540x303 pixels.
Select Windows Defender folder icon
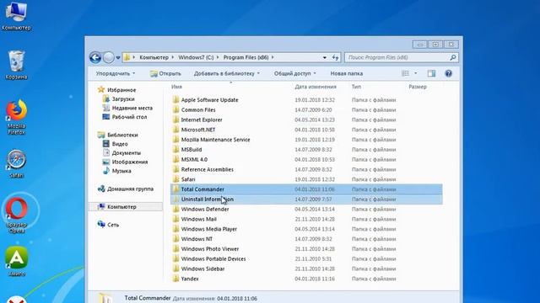tap(175, 209)
